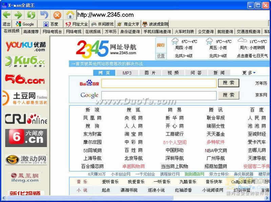This screenshot has height=202, width=271.
Task: Open the 首页被其他网站恶意篡改 notice link
Action: (x=107, y=64)
